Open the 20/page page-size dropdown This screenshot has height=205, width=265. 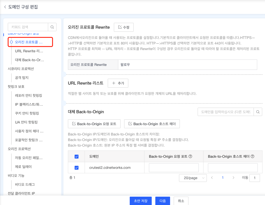[x=193, y=177]
